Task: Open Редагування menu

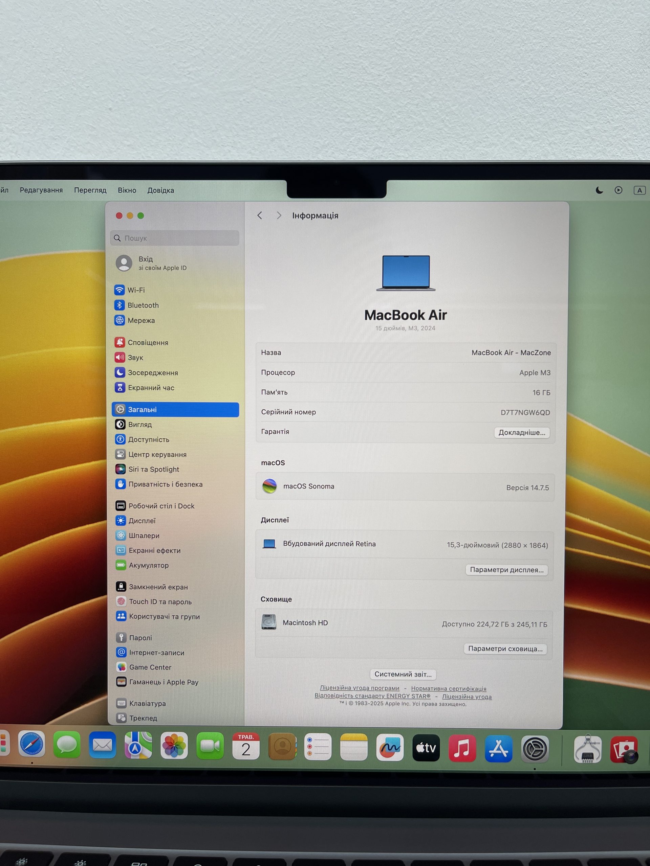Action: (41, 190)
